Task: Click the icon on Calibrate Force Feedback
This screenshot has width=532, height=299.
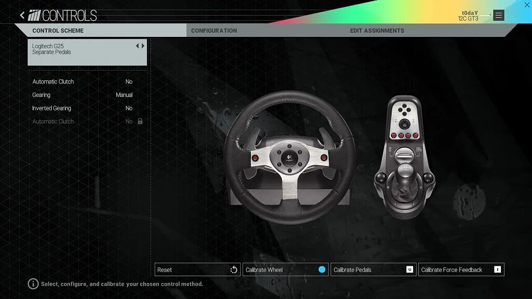Action: (x=497, y=269)
